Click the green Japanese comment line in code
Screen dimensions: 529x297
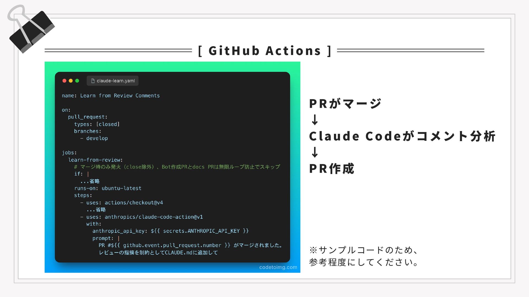coord(177,167)
